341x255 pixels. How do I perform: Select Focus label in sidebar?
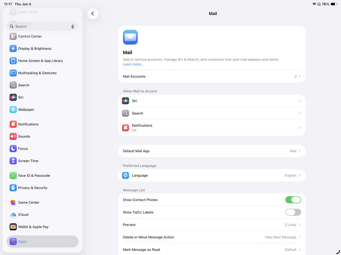(x=23, y=148)
